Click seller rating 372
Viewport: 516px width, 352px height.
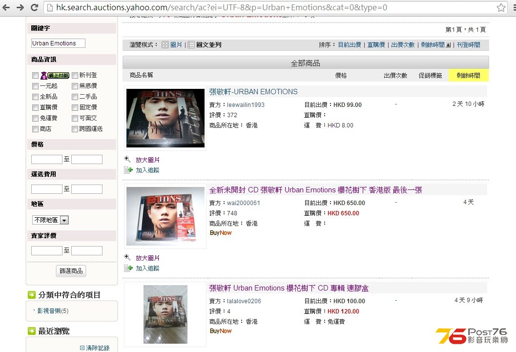(x=232, y=115)
